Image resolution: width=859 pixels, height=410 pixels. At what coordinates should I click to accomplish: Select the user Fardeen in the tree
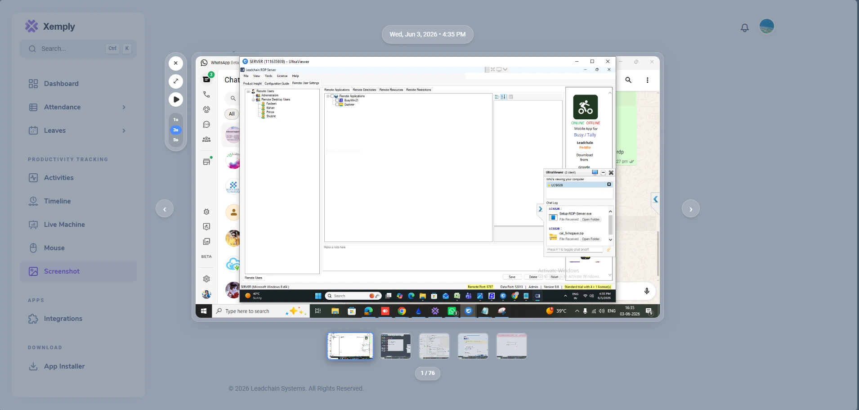(272, 104)
